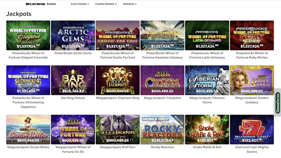Open the Rocky Reactors game thumbnail
Image resolution: width=281 pixels, height=158 pixels.
(162, 129)
